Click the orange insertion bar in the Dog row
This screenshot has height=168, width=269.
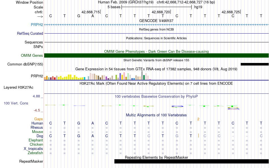coord(198,136)
